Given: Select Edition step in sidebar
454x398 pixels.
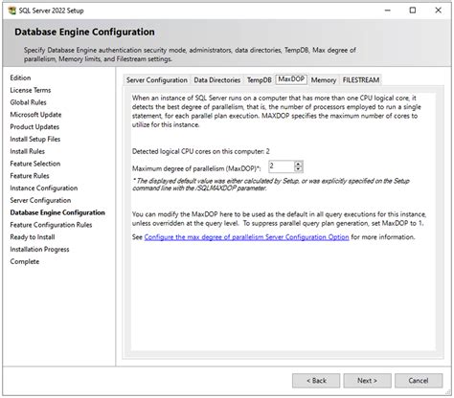Looking at the screenshot, I should (x=20, y=77).
